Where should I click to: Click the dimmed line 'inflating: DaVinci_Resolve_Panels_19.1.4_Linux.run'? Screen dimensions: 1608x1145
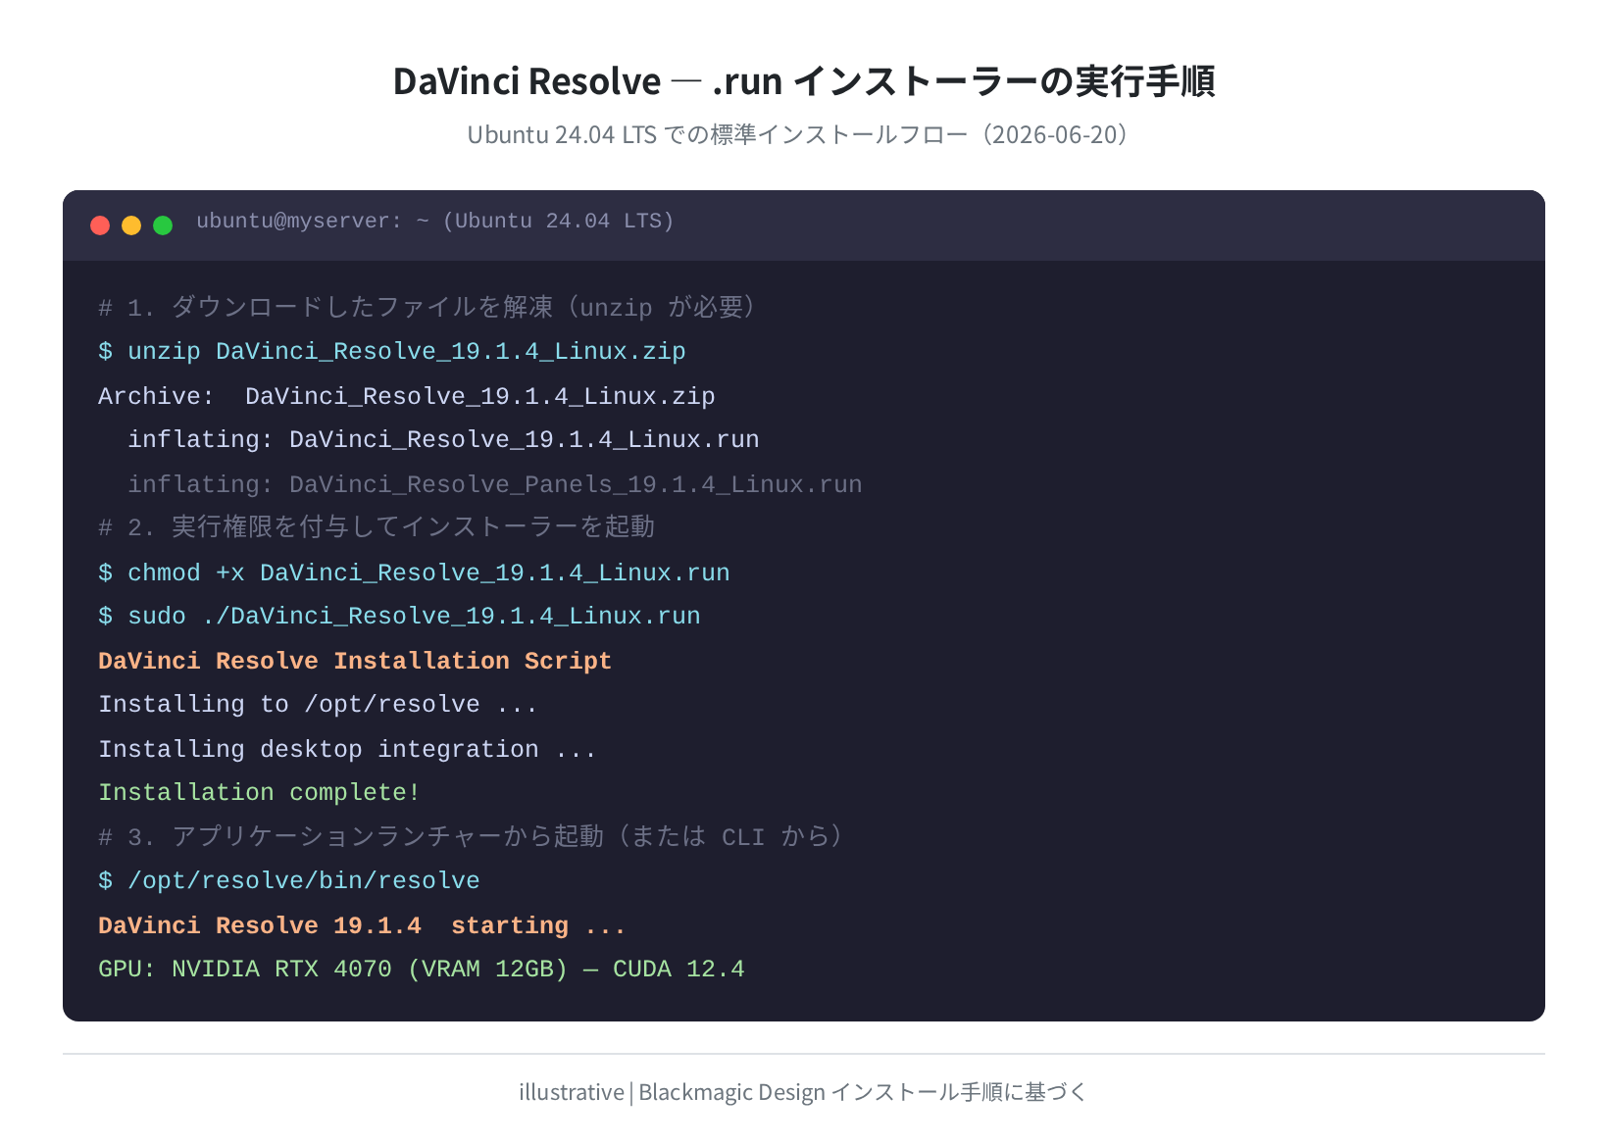pos(495,484)
